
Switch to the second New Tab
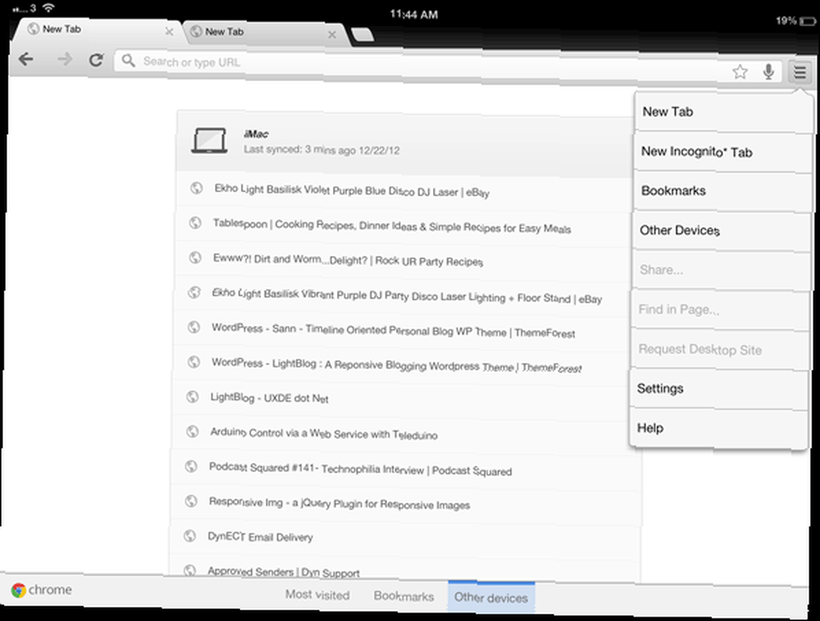pos(264,33)
